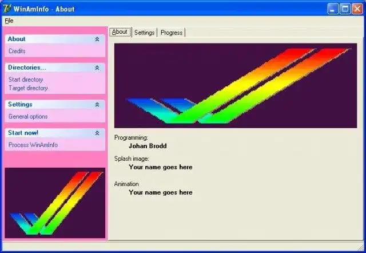The image size is (366, 253).
Task: Open the Credits link
Action: pos(17,51)
